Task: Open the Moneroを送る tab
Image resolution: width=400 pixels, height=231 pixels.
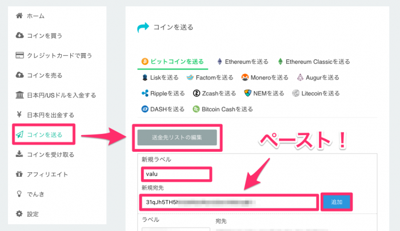Action: coord(265,78)
